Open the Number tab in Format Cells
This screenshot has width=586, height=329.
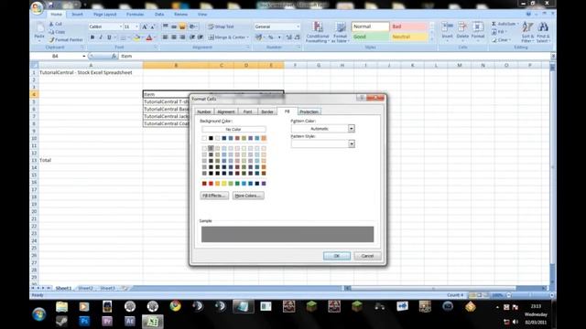(204, 111)
